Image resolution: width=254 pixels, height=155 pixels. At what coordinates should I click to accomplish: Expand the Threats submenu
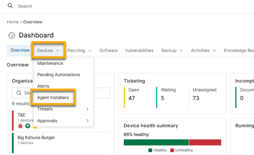[x=63, y=109]
